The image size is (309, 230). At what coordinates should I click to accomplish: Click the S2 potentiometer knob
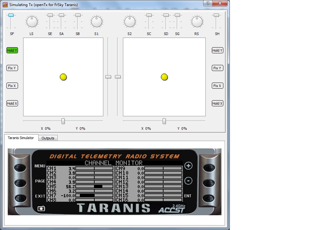pos(130,22)
